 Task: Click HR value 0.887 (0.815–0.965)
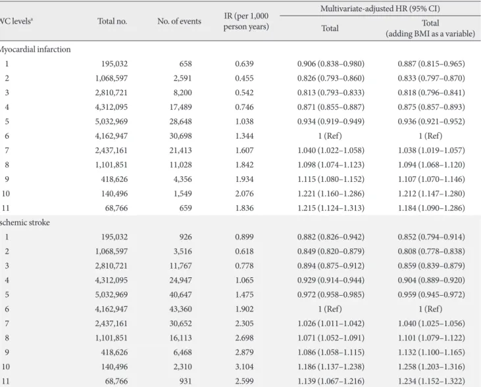pyautogui.click(x=431, y=64)
